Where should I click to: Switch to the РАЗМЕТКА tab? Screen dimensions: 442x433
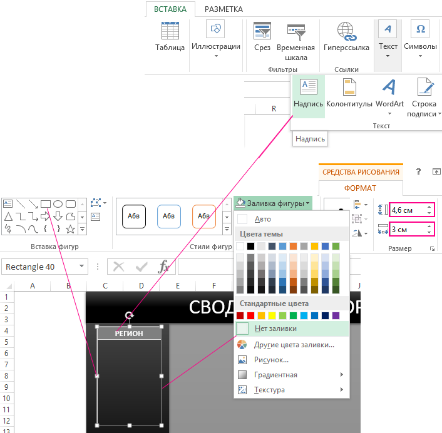click(x=224, y=9)
